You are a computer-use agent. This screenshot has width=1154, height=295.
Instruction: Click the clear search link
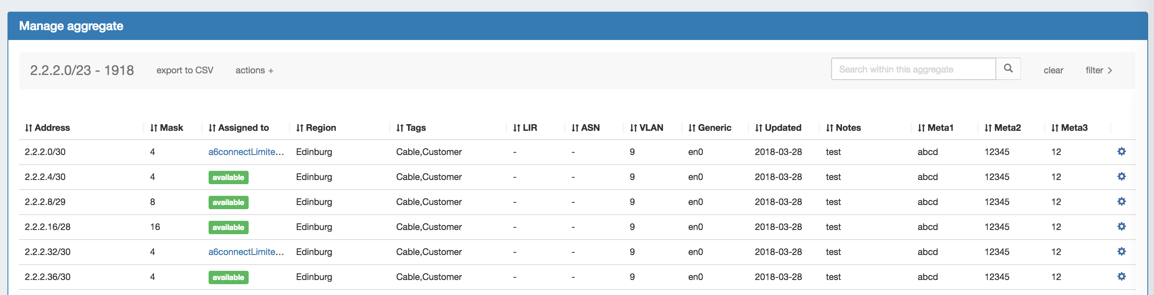(x=1053, y=70)
